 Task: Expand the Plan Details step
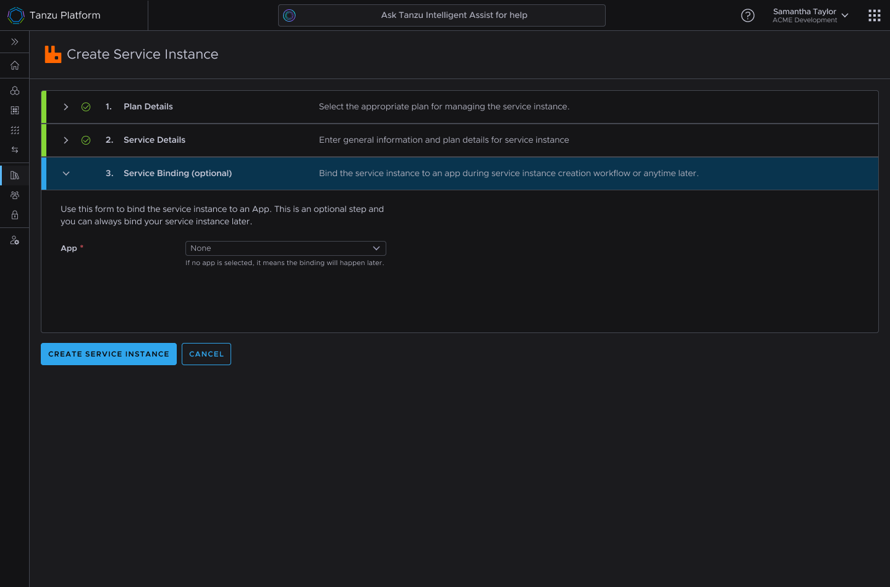[66, 107]
